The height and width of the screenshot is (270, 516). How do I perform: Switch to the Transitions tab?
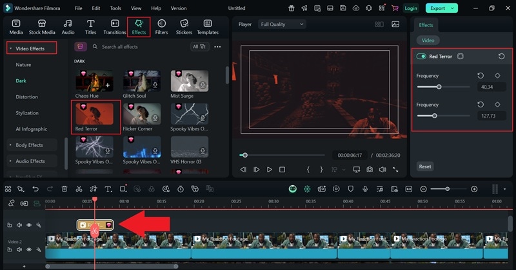coord(115,27)
